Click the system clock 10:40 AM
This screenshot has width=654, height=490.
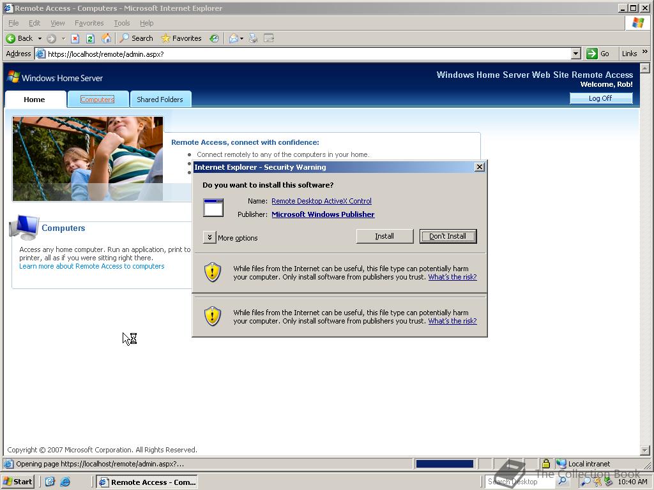click(632, 482)
